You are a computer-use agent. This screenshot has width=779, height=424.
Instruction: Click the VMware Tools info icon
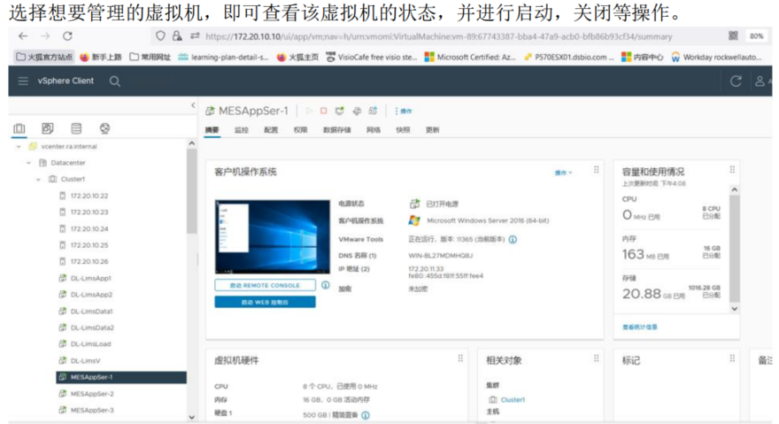[513, 239]
